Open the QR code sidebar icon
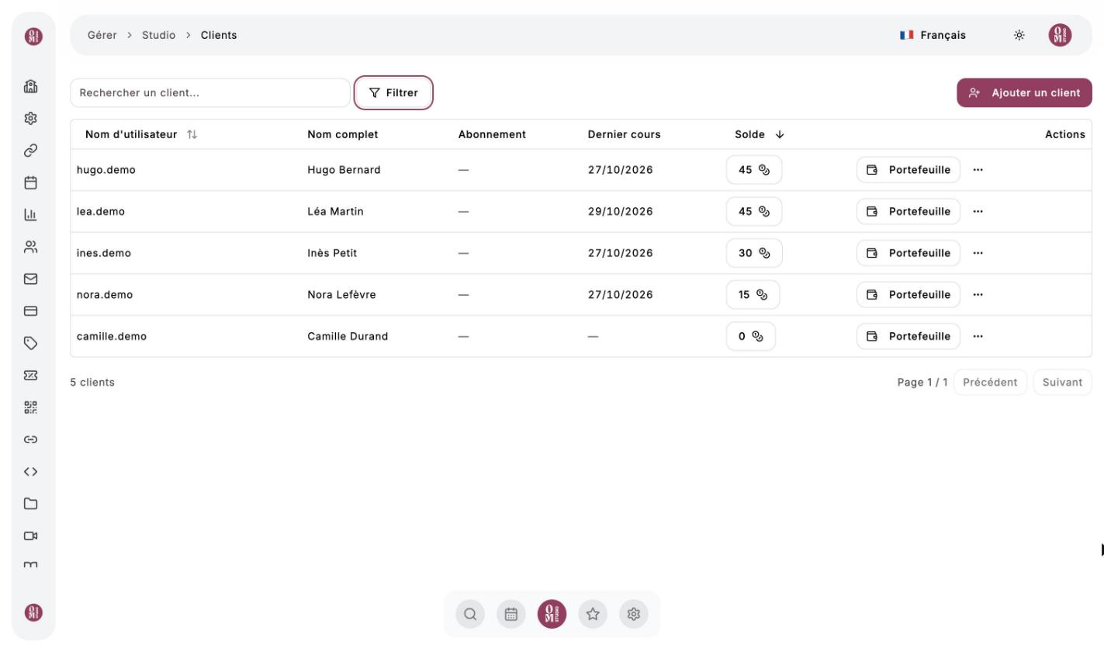This screenshot has height=652, width=1104. pyautogui.click(x=31, y=407)
